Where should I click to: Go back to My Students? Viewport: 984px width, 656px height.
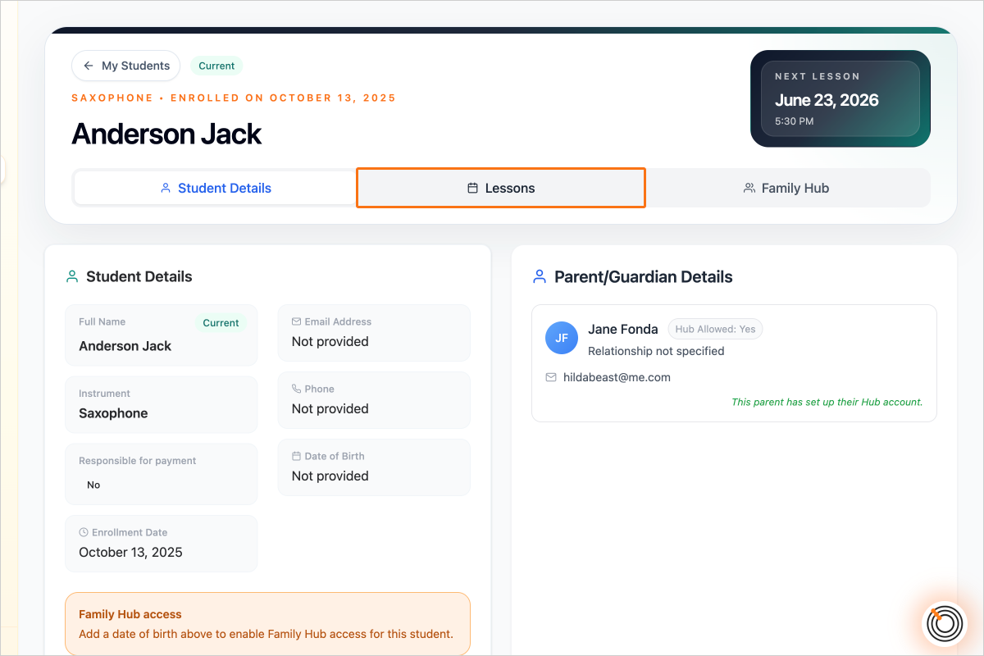coord(125,66)
